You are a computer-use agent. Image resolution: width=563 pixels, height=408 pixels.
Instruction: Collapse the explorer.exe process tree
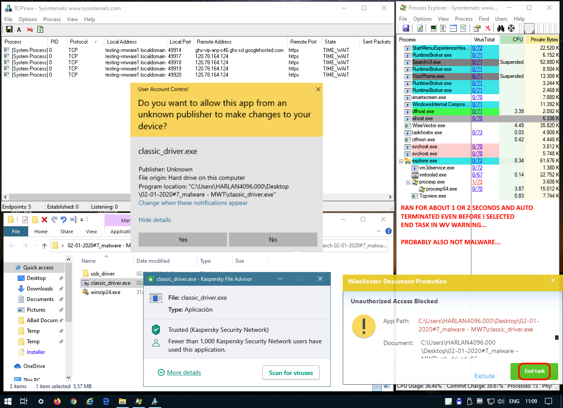pos(401,161)
